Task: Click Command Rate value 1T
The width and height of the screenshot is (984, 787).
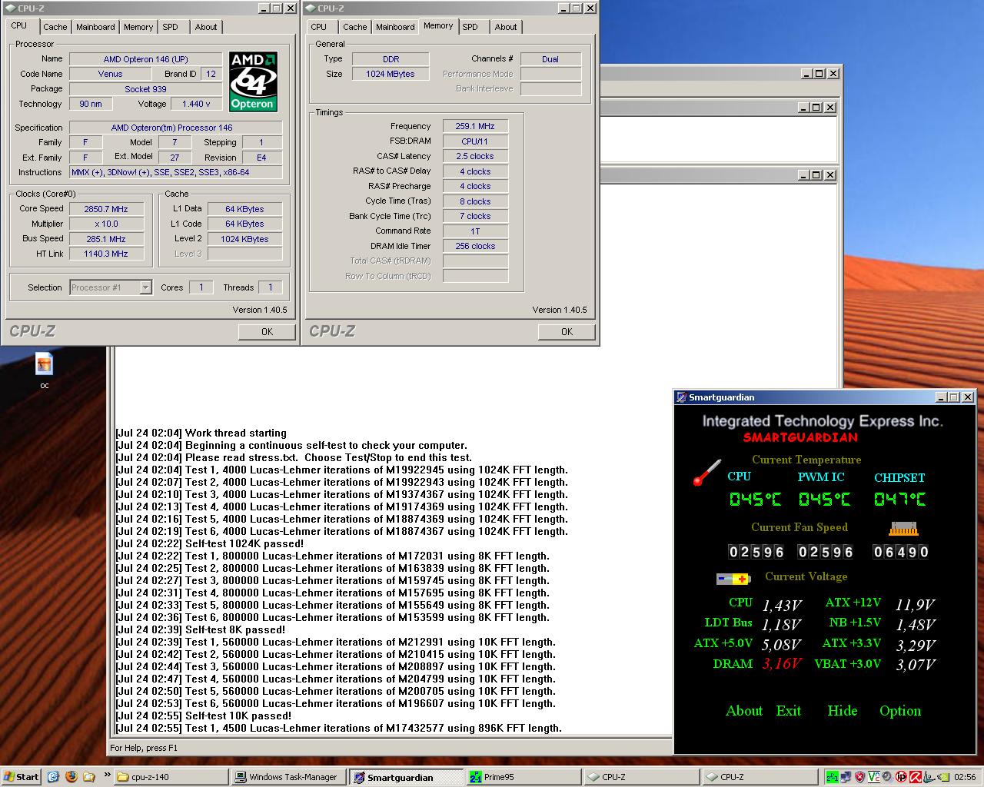Action: click(x=475, y=231)
